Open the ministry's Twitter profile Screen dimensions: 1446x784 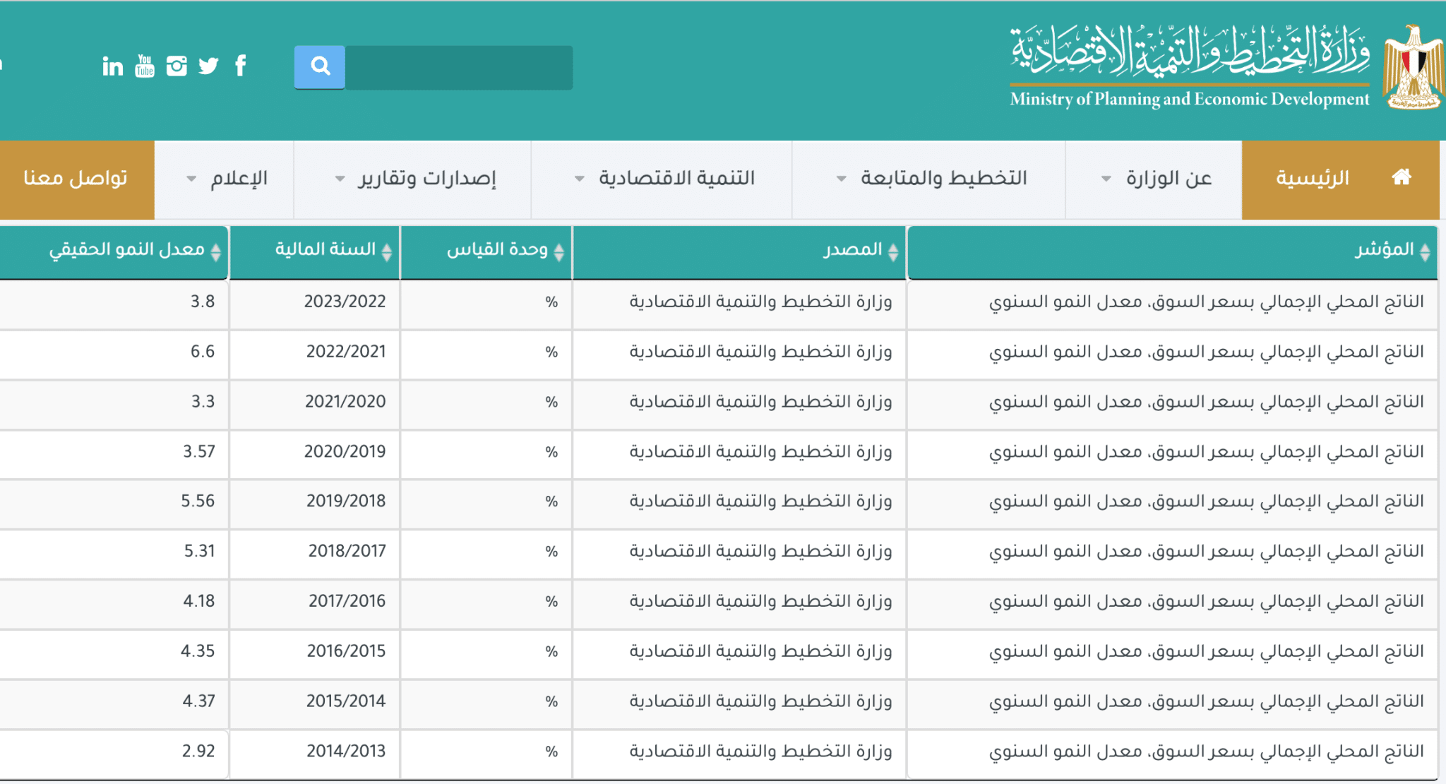(x=209, y=66)
